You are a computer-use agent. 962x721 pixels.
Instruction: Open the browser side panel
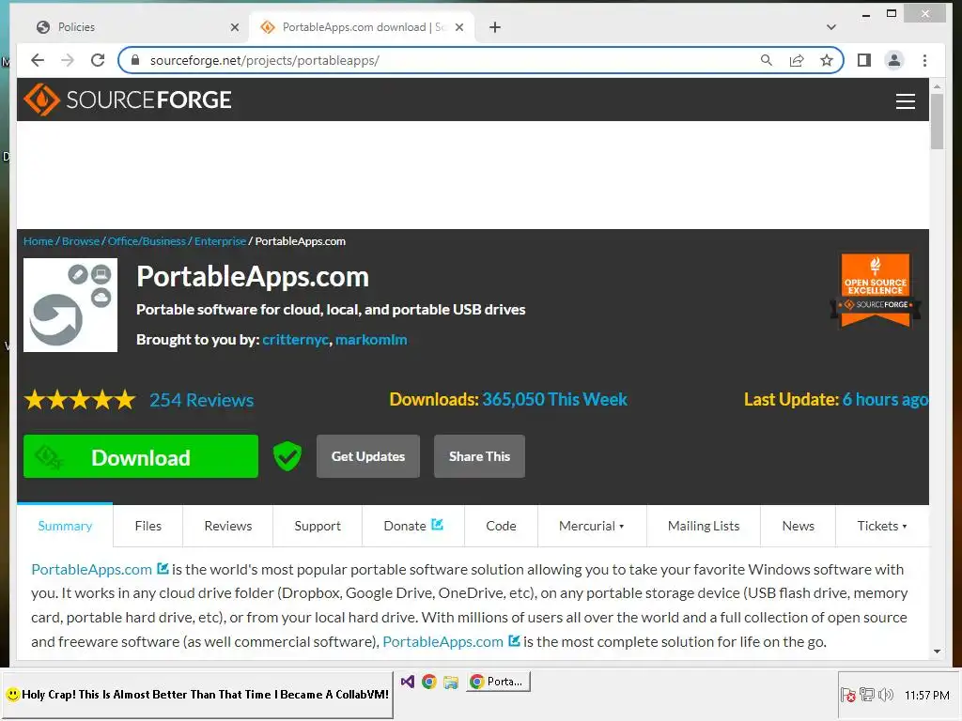point(864,60)
